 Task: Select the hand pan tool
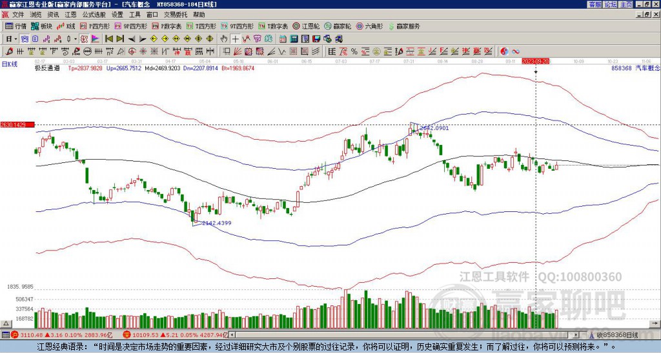(224, 39)
